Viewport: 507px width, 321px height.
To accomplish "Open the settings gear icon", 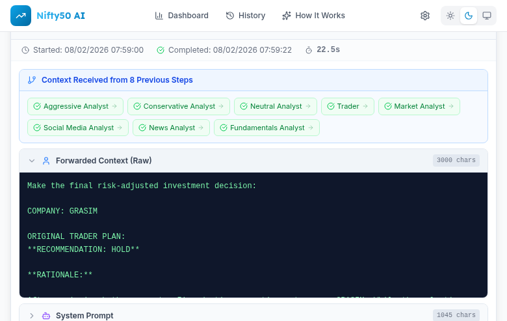I will coord(425,16).
